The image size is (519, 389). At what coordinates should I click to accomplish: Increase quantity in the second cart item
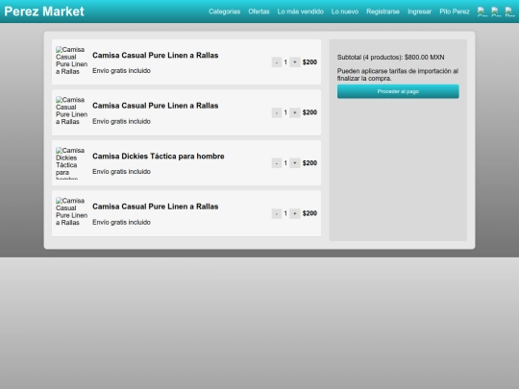(295, 112)
